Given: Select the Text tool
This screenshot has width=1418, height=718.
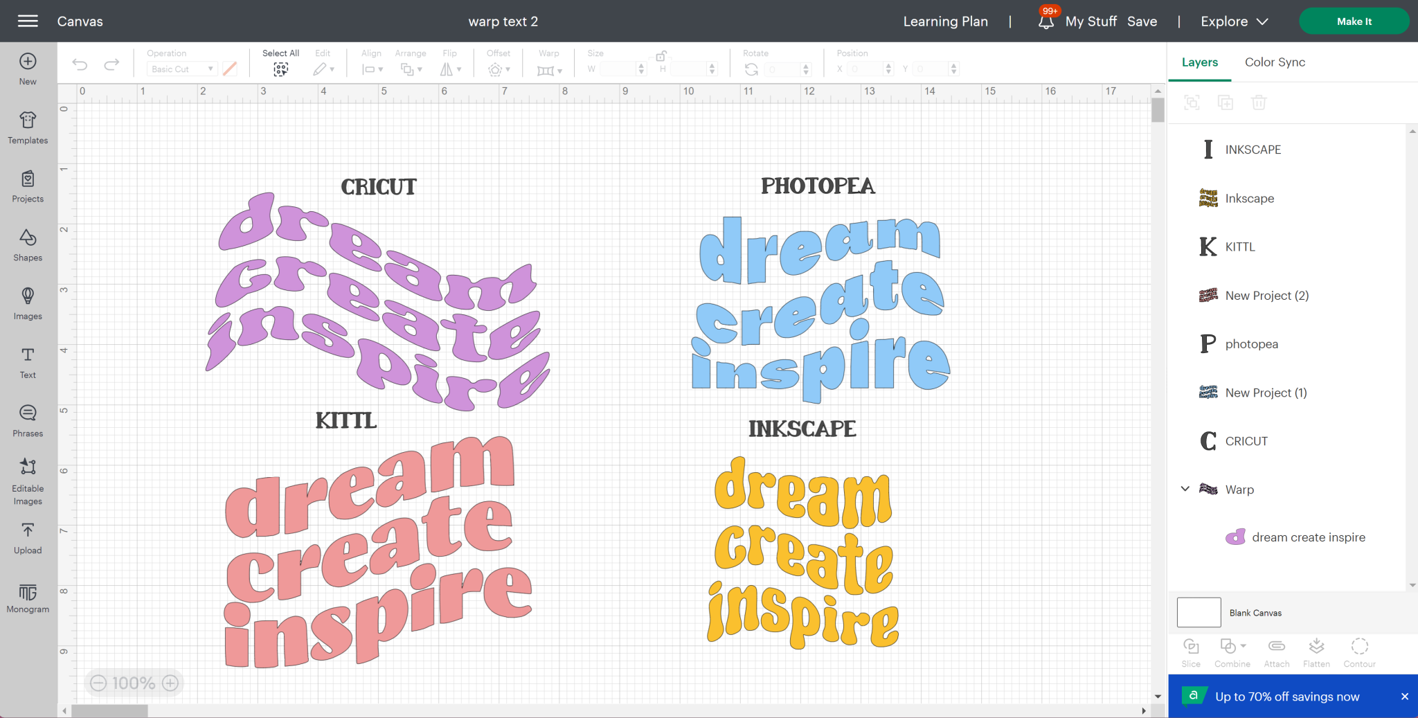Looking at the screenshot, I should 28,363.
